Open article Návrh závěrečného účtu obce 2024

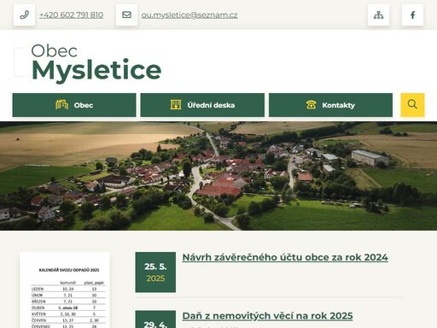click(285, 257)
